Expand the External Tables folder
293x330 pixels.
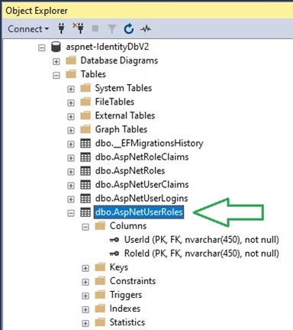click(x=71, y=116)
